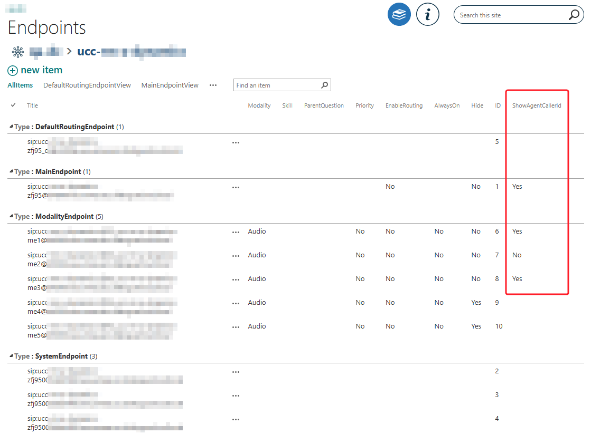This screenshot has height=434, width=591.
Task: Open the information icon in header
Action: click(x=427, y=15)
